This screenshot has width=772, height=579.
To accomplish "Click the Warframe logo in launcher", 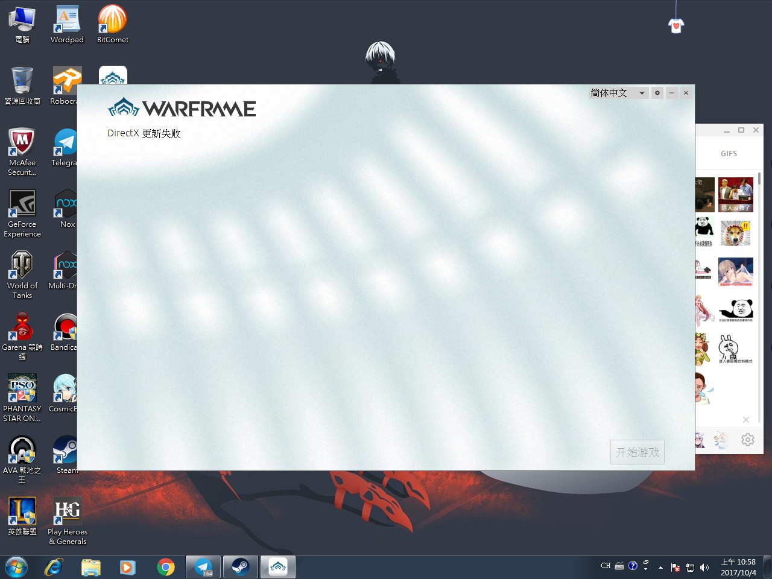I will [x=182, y=109].
